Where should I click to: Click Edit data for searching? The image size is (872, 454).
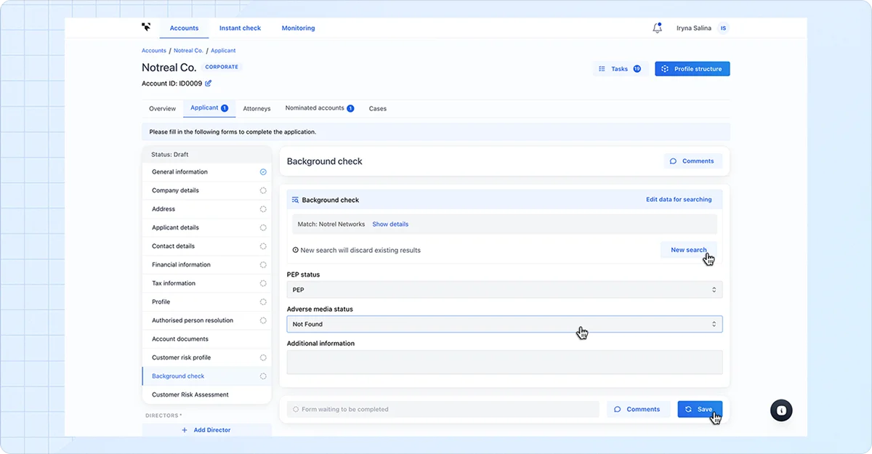pyautogui.click(x=679, y=200)
